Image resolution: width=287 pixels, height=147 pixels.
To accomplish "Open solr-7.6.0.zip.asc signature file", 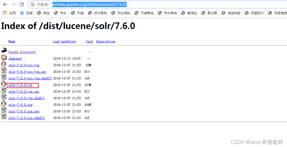I will (24, 111).
